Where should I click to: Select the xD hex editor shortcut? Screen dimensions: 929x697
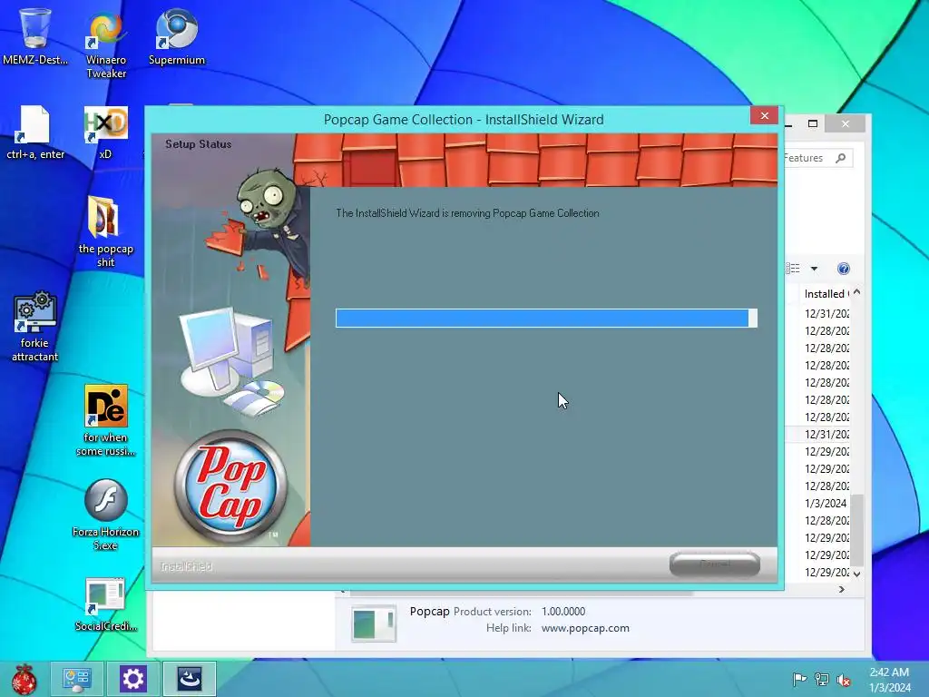[105, 133]
